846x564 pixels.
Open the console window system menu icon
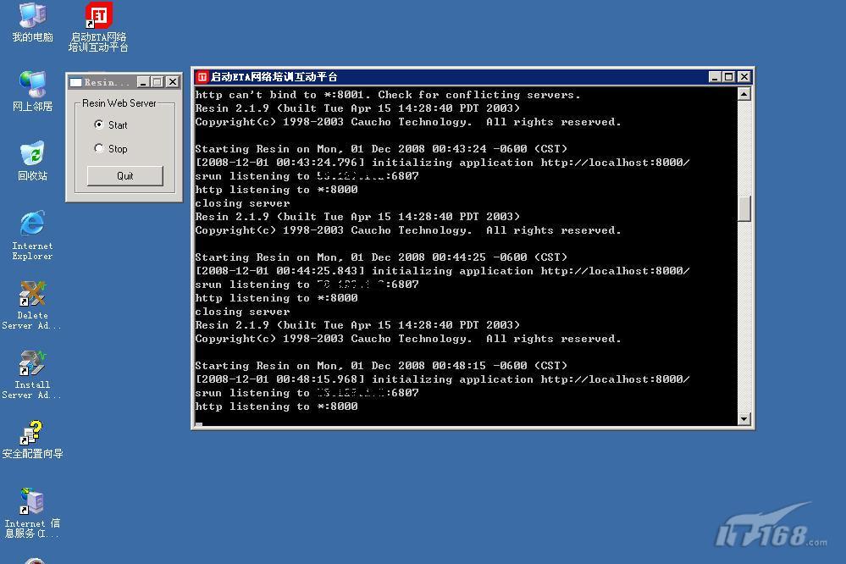202,77
